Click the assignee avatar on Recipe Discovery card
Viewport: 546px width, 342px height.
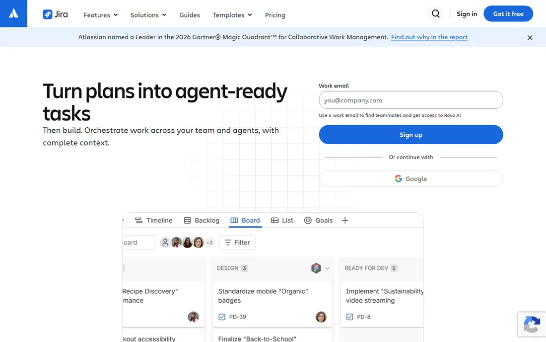[193, 317]
